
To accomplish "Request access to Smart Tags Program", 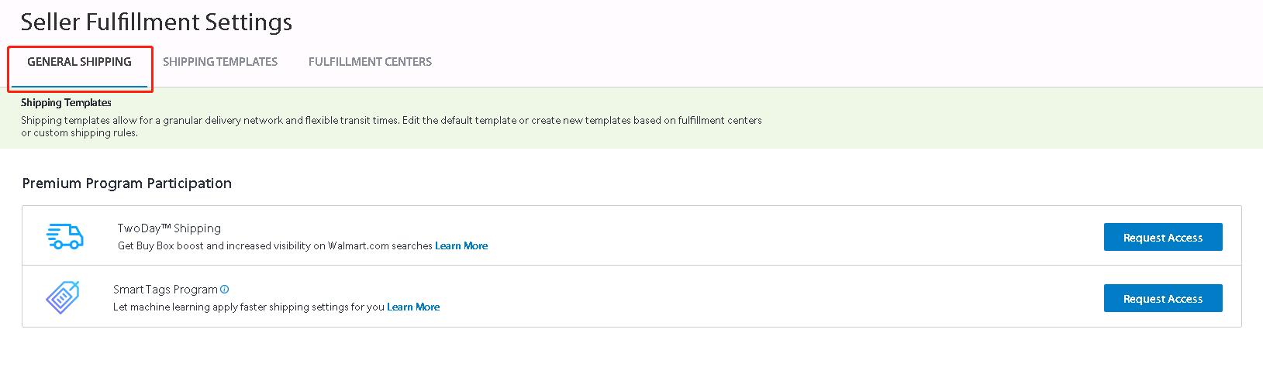I will pyautogui.click(x=1162, y=299).
